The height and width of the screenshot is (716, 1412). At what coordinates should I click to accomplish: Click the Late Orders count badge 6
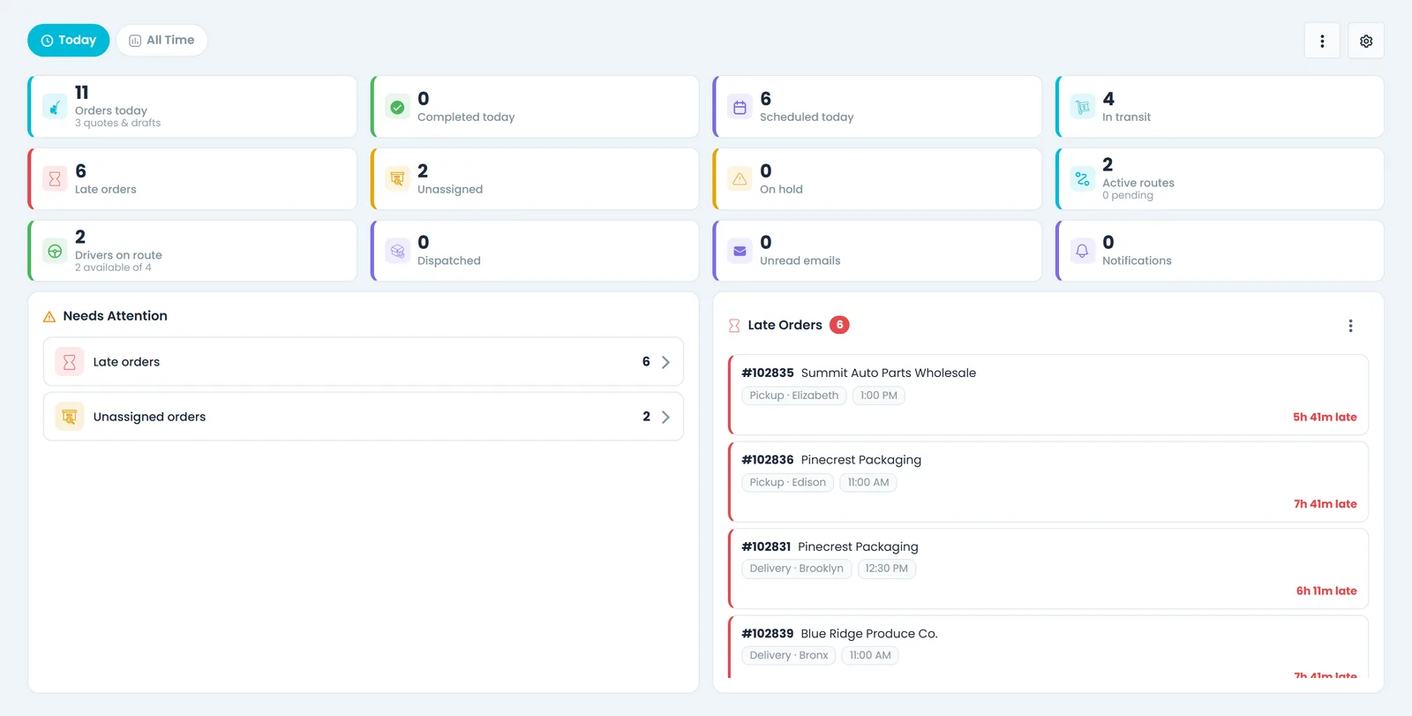click(x=839, y=325)
